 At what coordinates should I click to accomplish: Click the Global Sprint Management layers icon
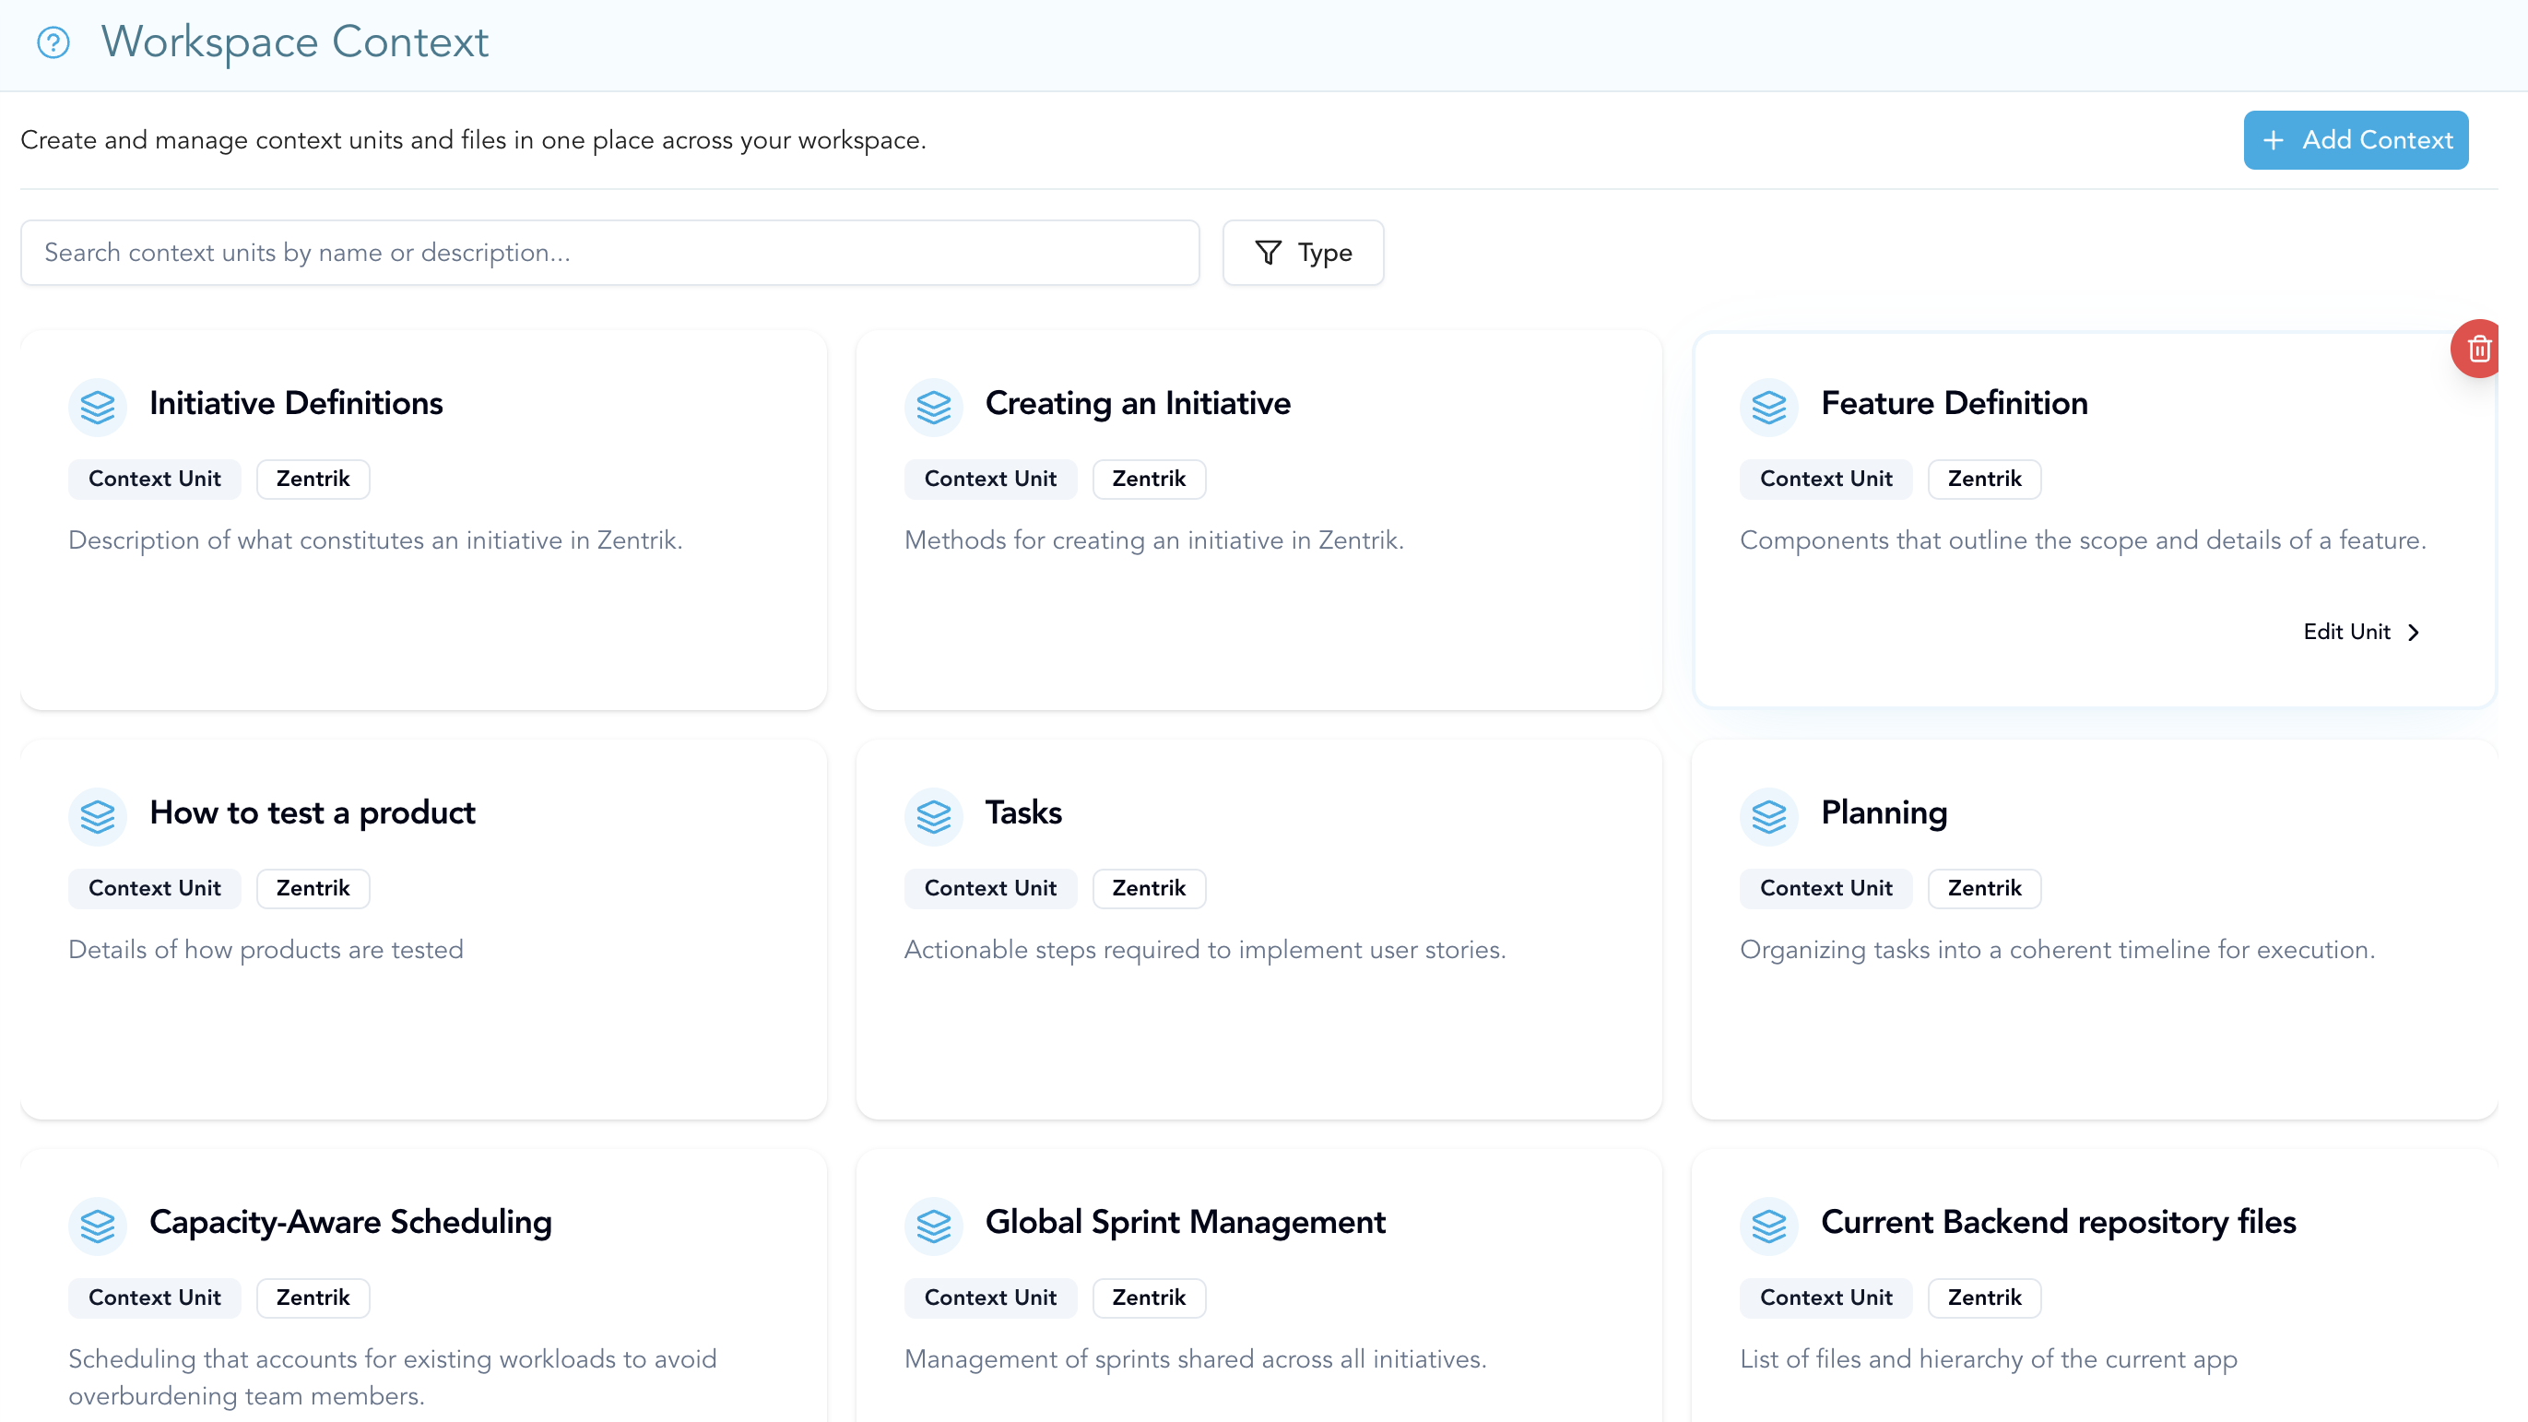pos(933,1224)
